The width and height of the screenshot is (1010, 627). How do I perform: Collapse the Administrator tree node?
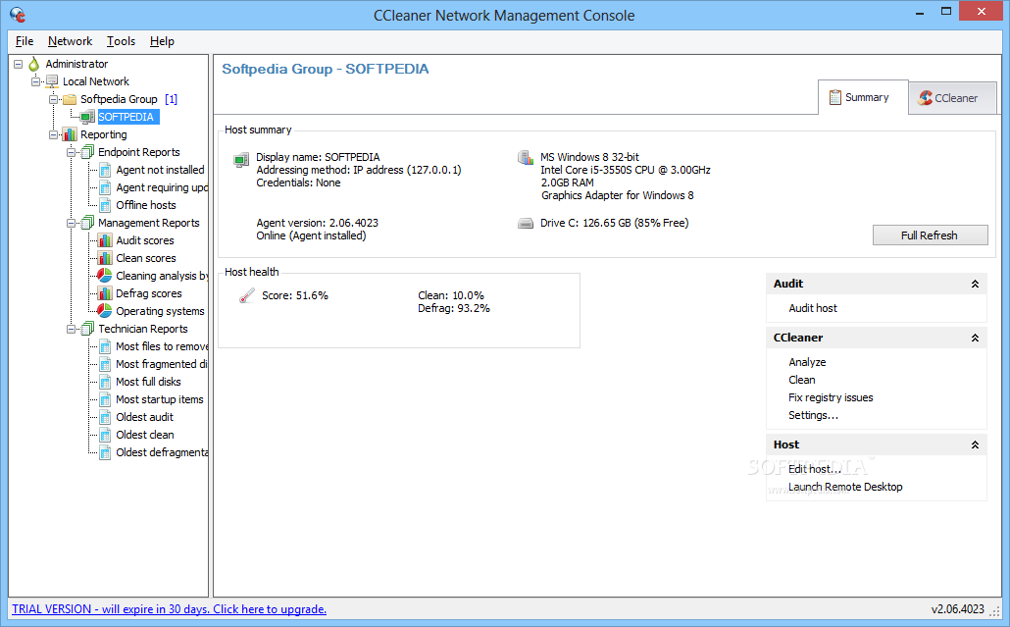pyautogui.click(x=18, y=64)
